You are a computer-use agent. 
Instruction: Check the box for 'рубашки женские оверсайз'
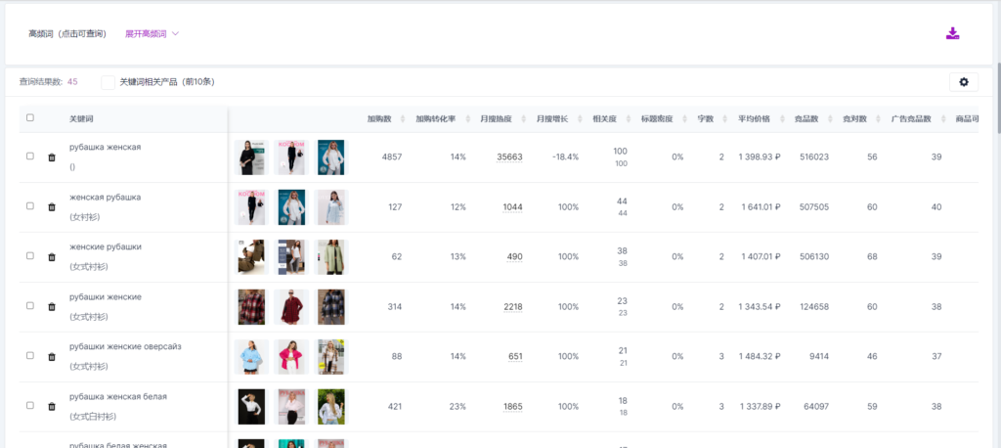[x=30, y=355]
